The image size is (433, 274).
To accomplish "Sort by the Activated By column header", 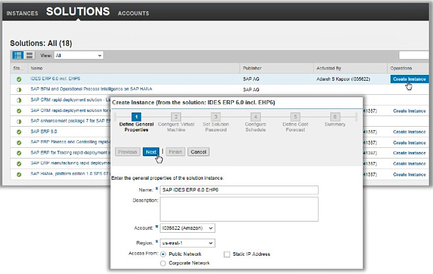I will pos(350,68).
